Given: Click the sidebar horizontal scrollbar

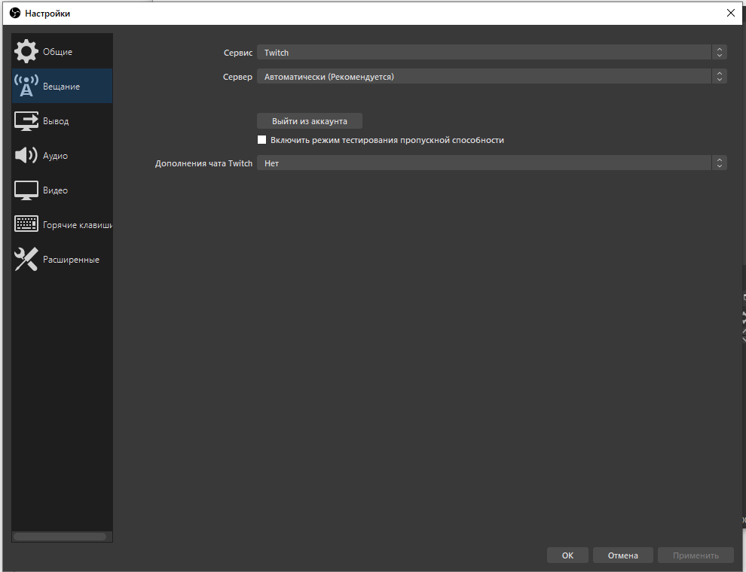Looking at the screenshot, I should point(60,537).
